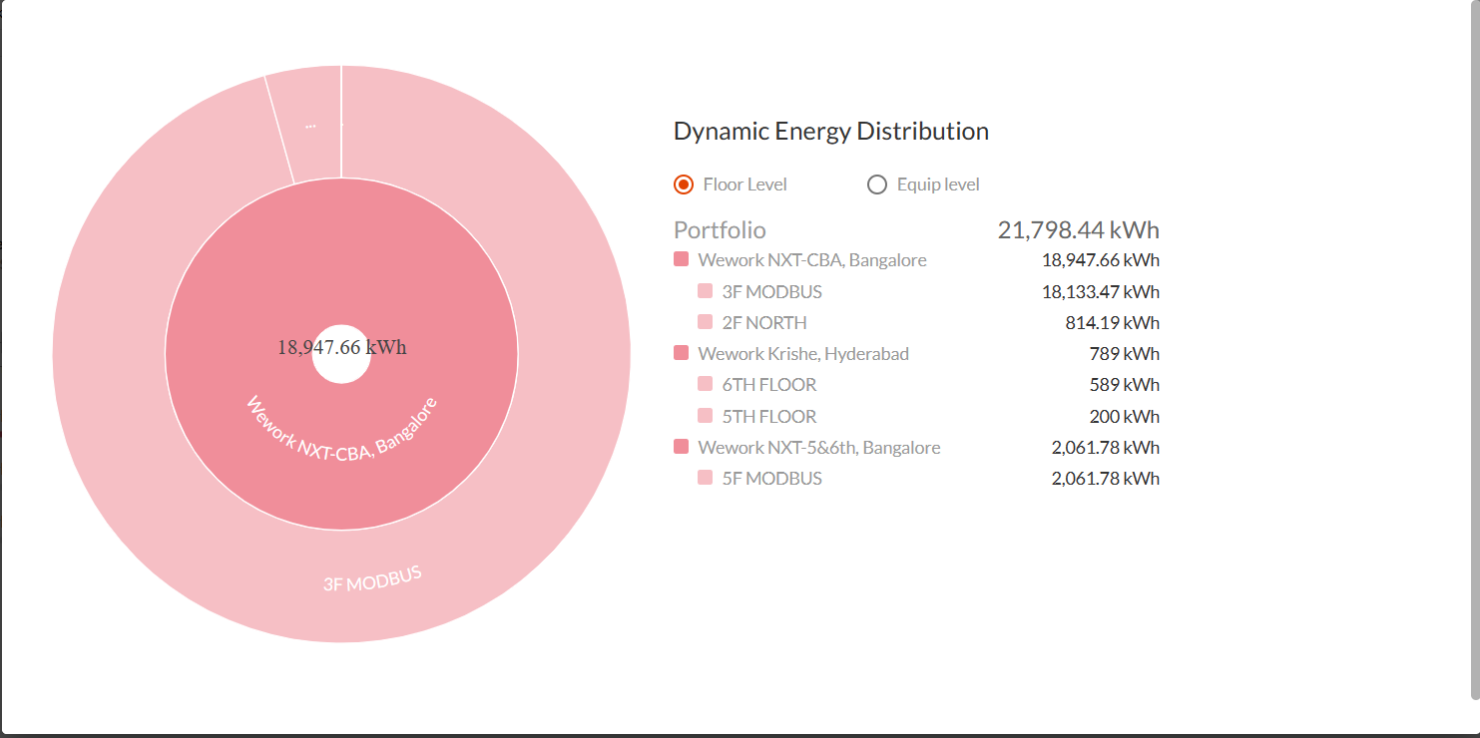
Task: Click the 814.19 kWh value
Action: tap(1113, 323)
